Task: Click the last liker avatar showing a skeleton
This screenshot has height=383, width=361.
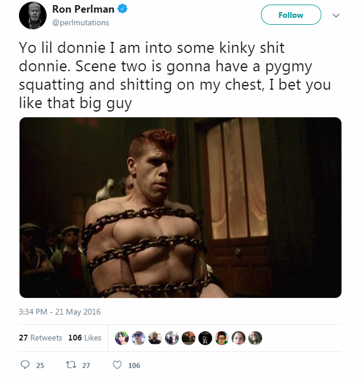Action: pyautogui.click(x=255, y=338)
